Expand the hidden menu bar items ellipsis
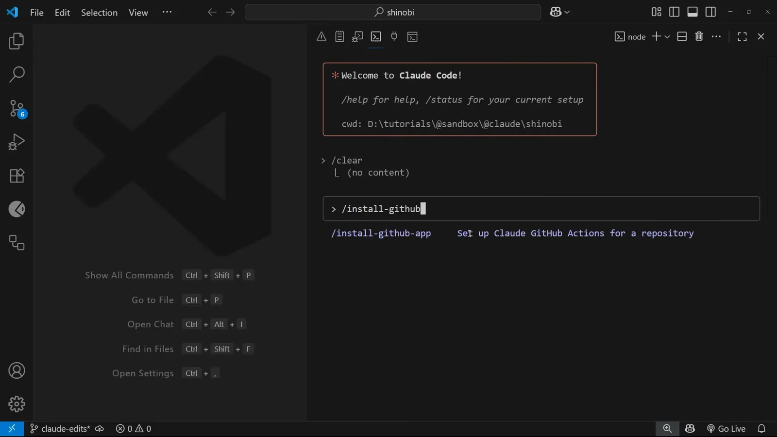777x437 pixels. tap(167, 12)
